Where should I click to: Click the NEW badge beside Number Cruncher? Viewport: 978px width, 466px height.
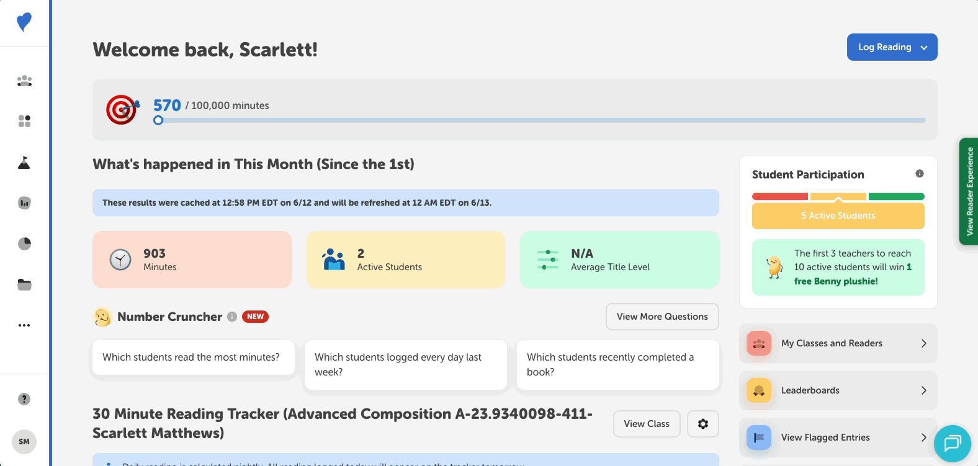pos(255,317)
